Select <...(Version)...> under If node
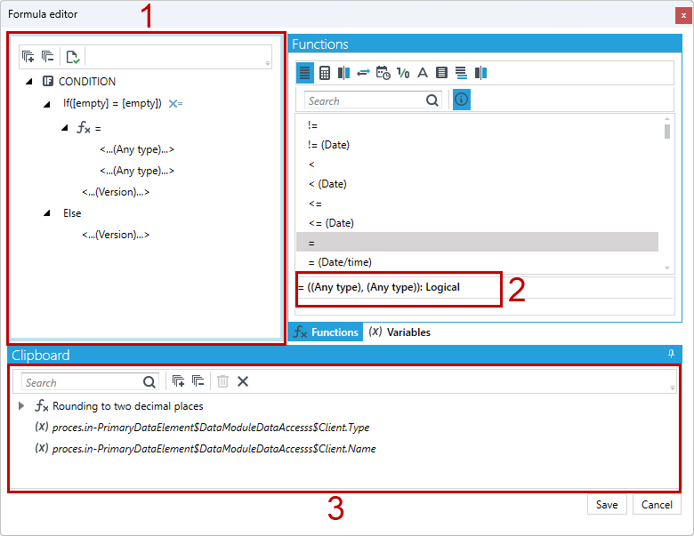 tap(116, 192)
